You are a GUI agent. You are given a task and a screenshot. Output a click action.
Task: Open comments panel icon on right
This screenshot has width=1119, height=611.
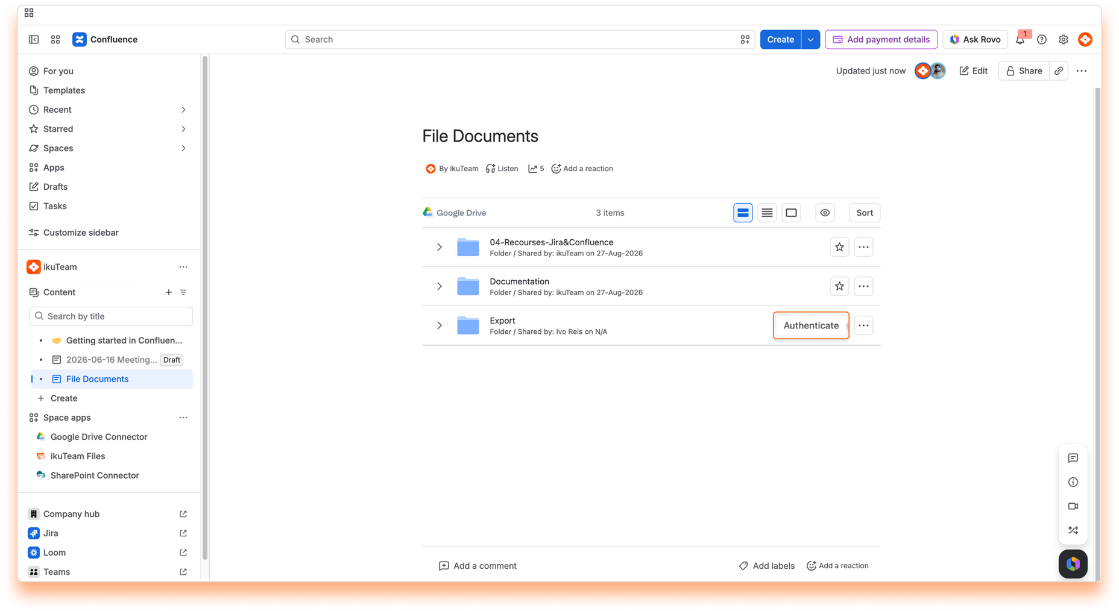point(1073,458)
